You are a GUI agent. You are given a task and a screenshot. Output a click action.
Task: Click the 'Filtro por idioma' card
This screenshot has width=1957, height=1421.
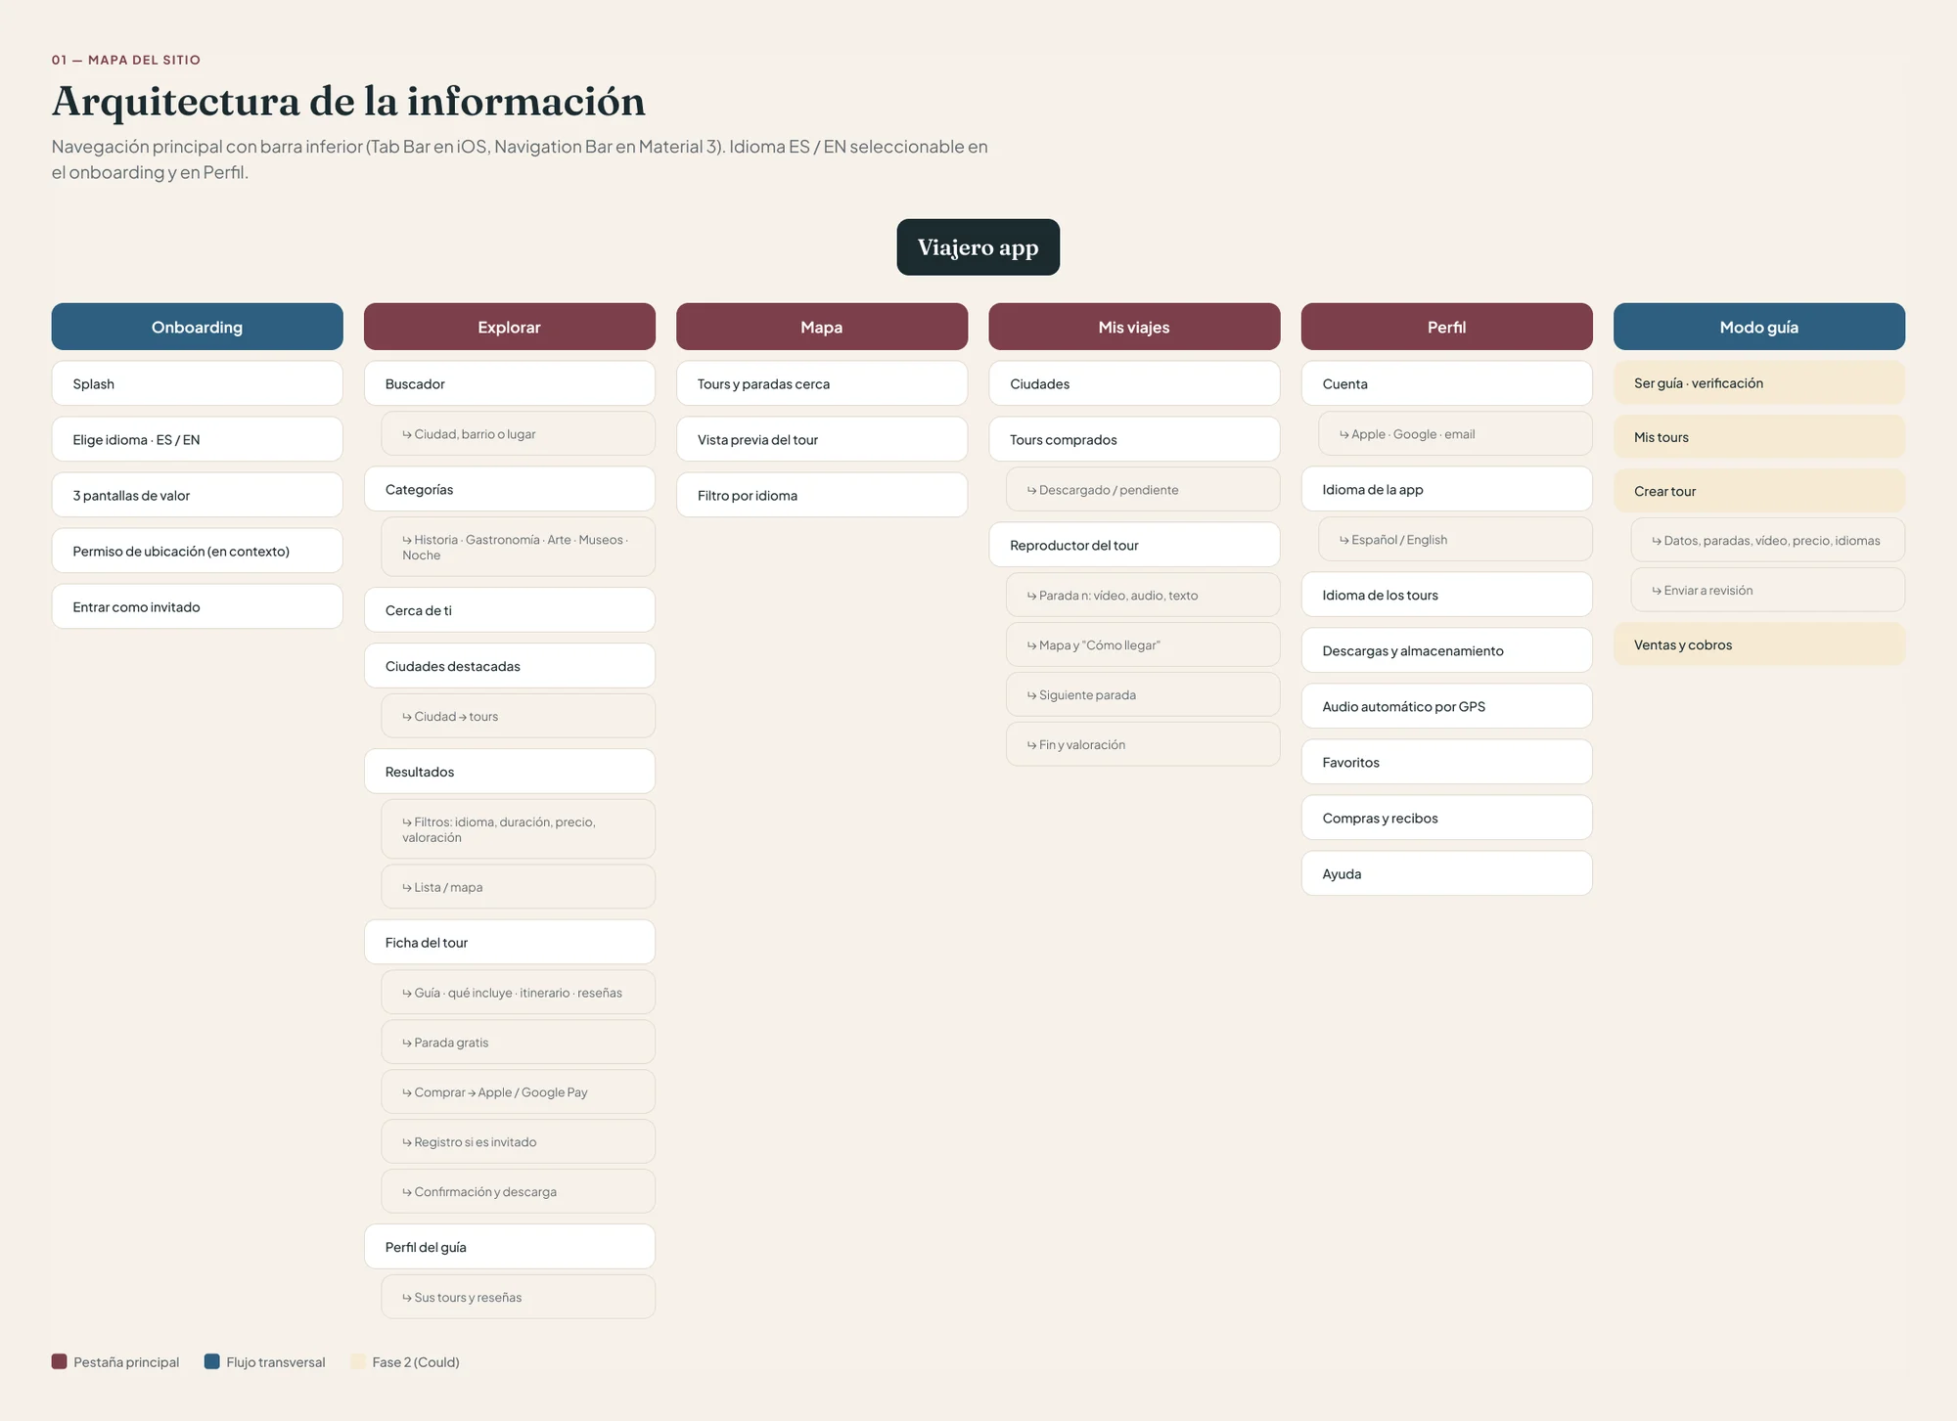point(822,495)
